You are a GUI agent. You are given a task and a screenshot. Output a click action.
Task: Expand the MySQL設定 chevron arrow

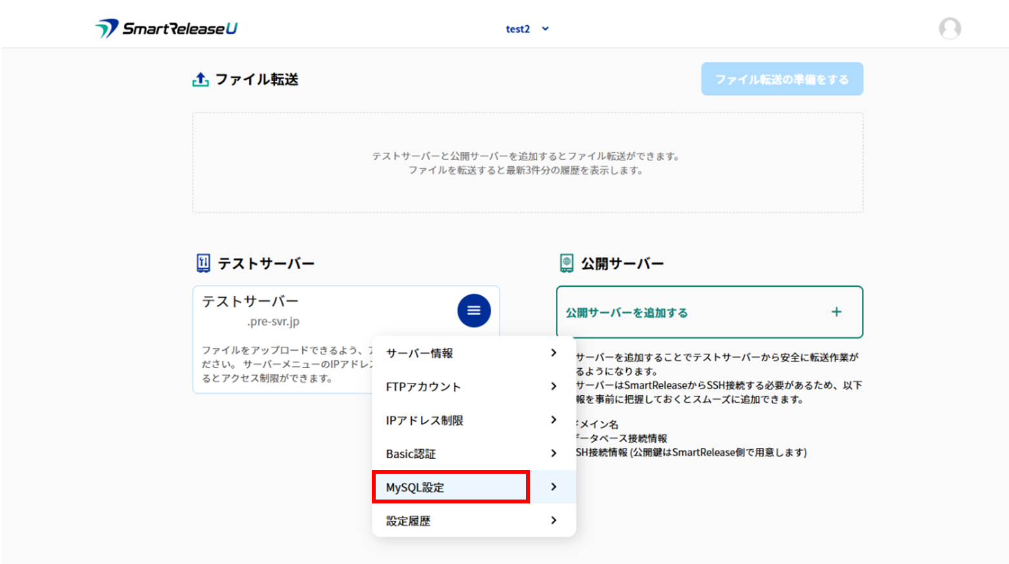pos(553,487)
